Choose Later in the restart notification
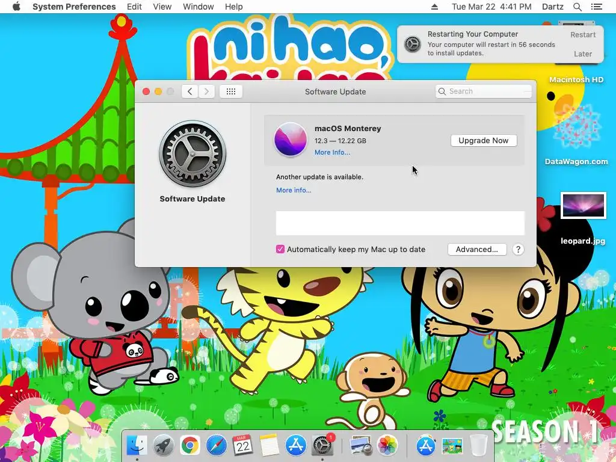 click(582, 54)
